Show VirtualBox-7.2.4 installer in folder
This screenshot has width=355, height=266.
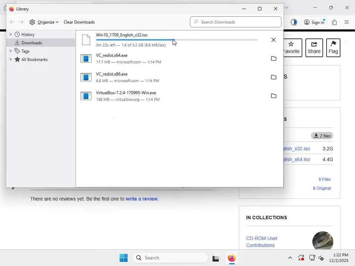(x=274, y=96)
